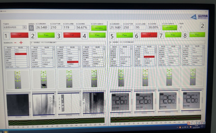Click the red minus battery polarity icon
The height and width of the screenshot is (133, 216).
click(15, 43)
